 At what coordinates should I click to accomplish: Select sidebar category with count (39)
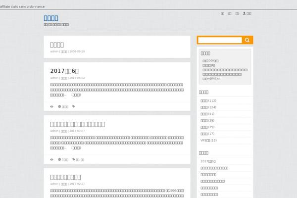[207, 120]
